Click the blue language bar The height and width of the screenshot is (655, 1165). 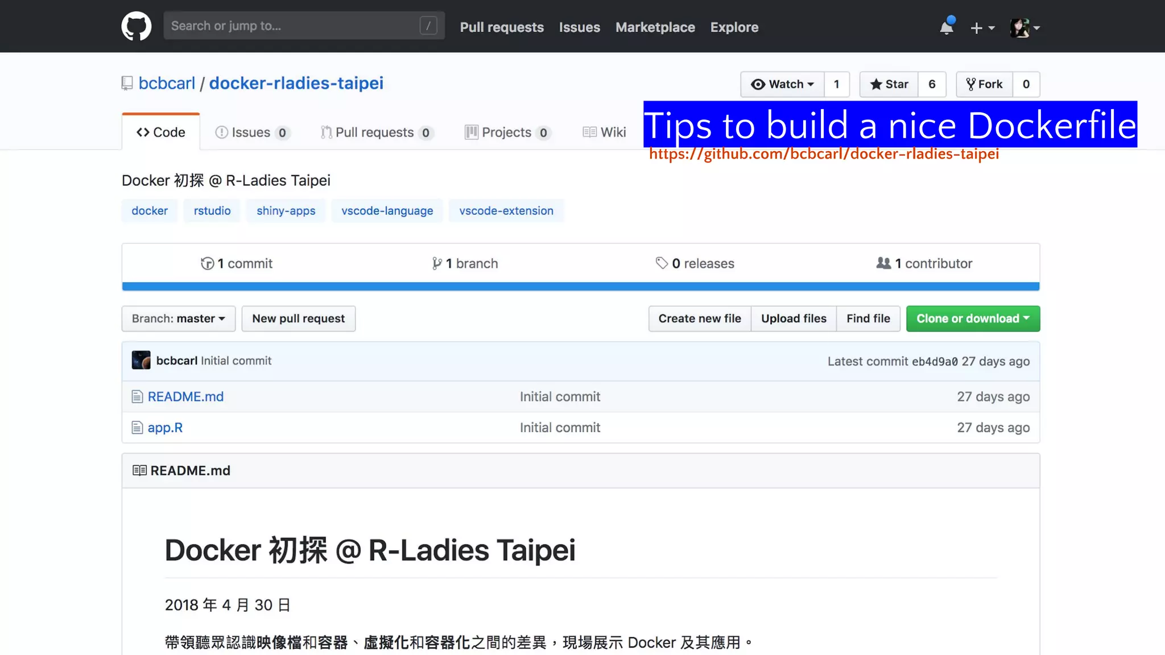click(x=580, y=287)
